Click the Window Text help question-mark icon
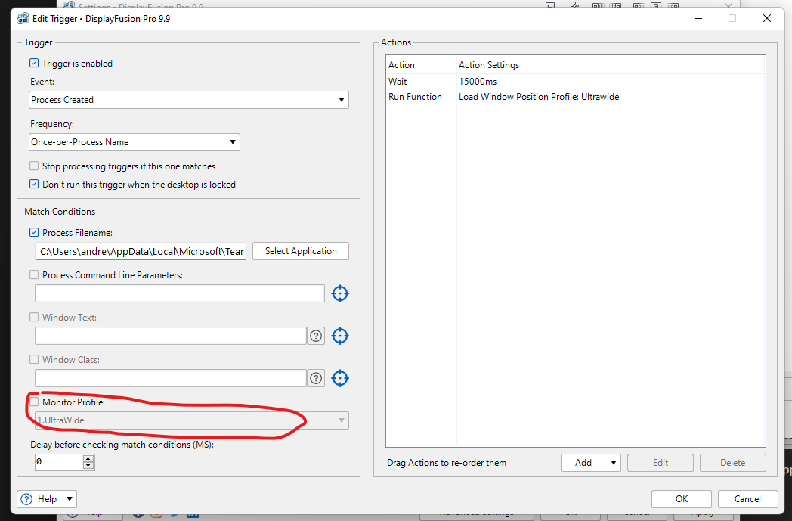Viewport: 792px width, 521px height. (x=316, y=336)
